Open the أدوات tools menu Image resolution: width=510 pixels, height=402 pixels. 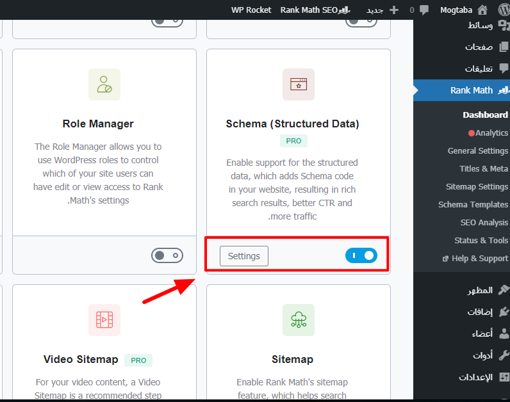coord(482,355)
